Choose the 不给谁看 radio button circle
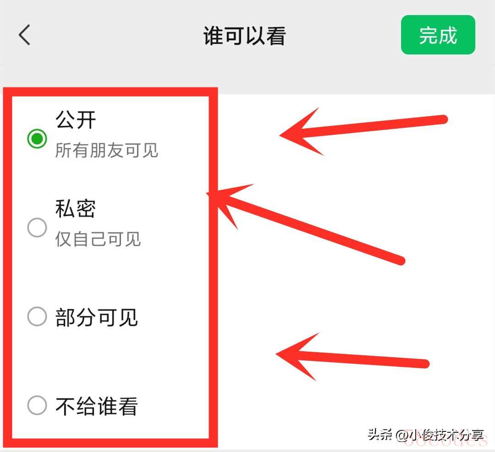 tap(37, 405)
